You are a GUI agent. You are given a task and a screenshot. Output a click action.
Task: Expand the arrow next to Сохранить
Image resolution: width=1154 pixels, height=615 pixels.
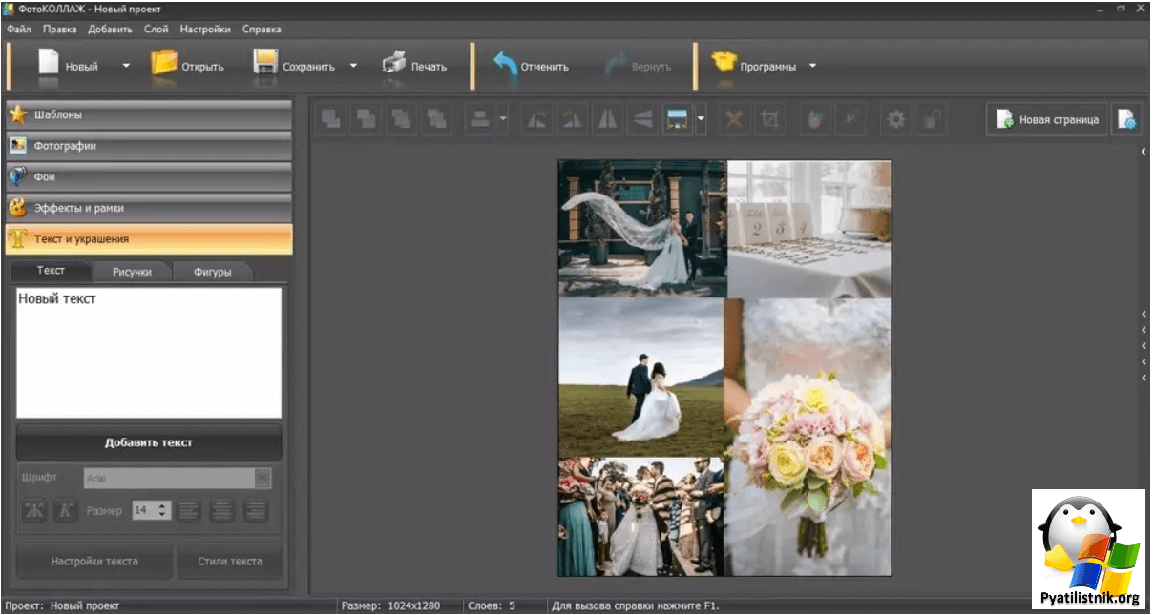[x=353, y=66]
